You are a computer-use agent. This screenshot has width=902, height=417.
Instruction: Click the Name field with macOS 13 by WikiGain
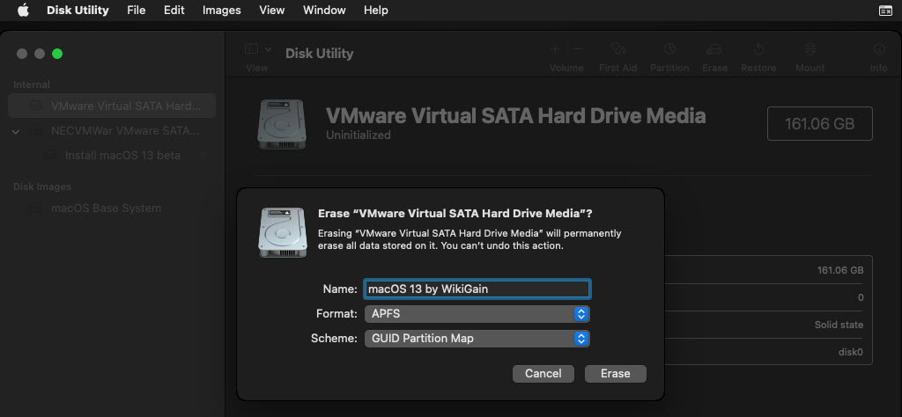tap(477, 289)
